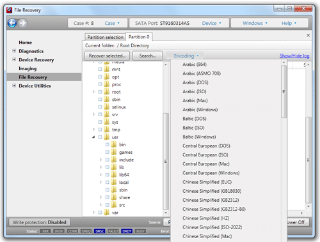The image size is (320, 242).
Task: Click the games folder icon
Action: coord(114,152)
